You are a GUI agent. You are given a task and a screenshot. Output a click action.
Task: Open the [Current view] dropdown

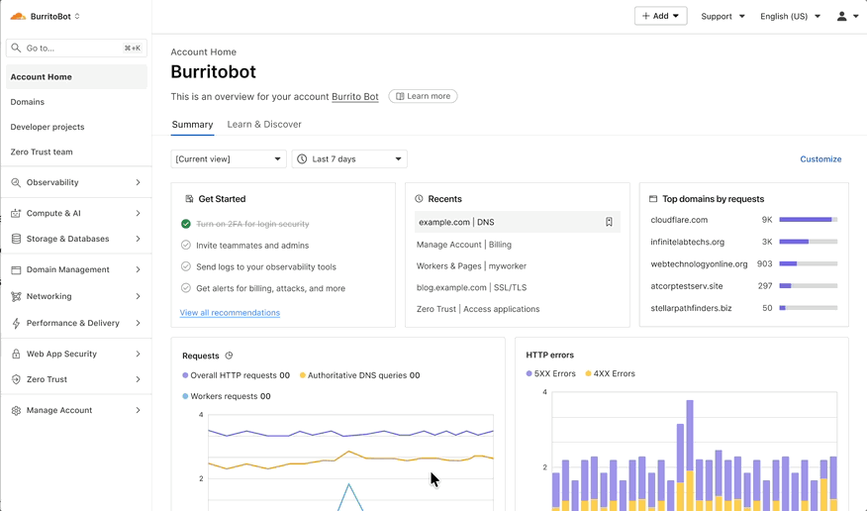[229, 159]
